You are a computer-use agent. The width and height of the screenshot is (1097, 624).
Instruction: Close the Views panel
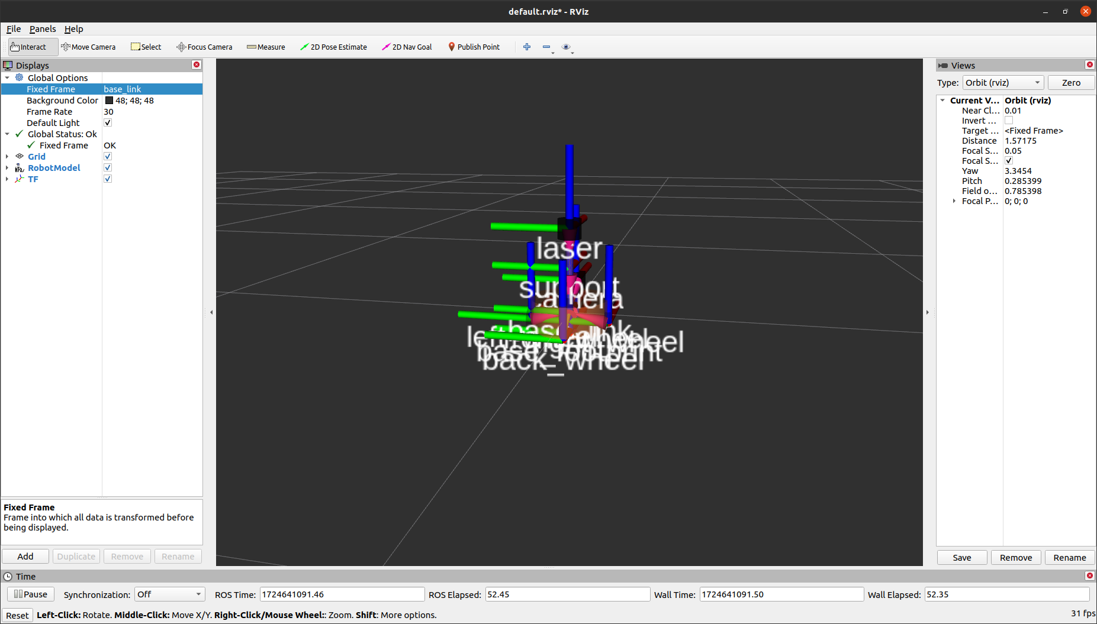(x=1089, y=64)
